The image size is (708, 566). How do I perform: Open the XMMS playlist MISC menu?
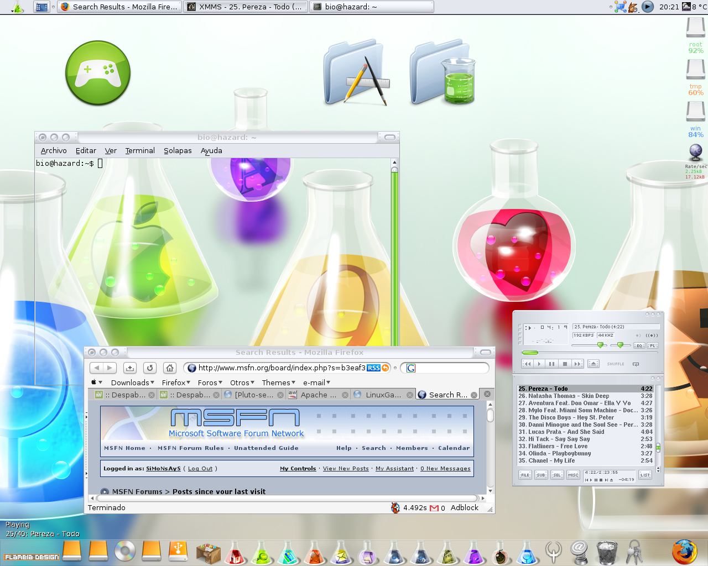[573, 475]
